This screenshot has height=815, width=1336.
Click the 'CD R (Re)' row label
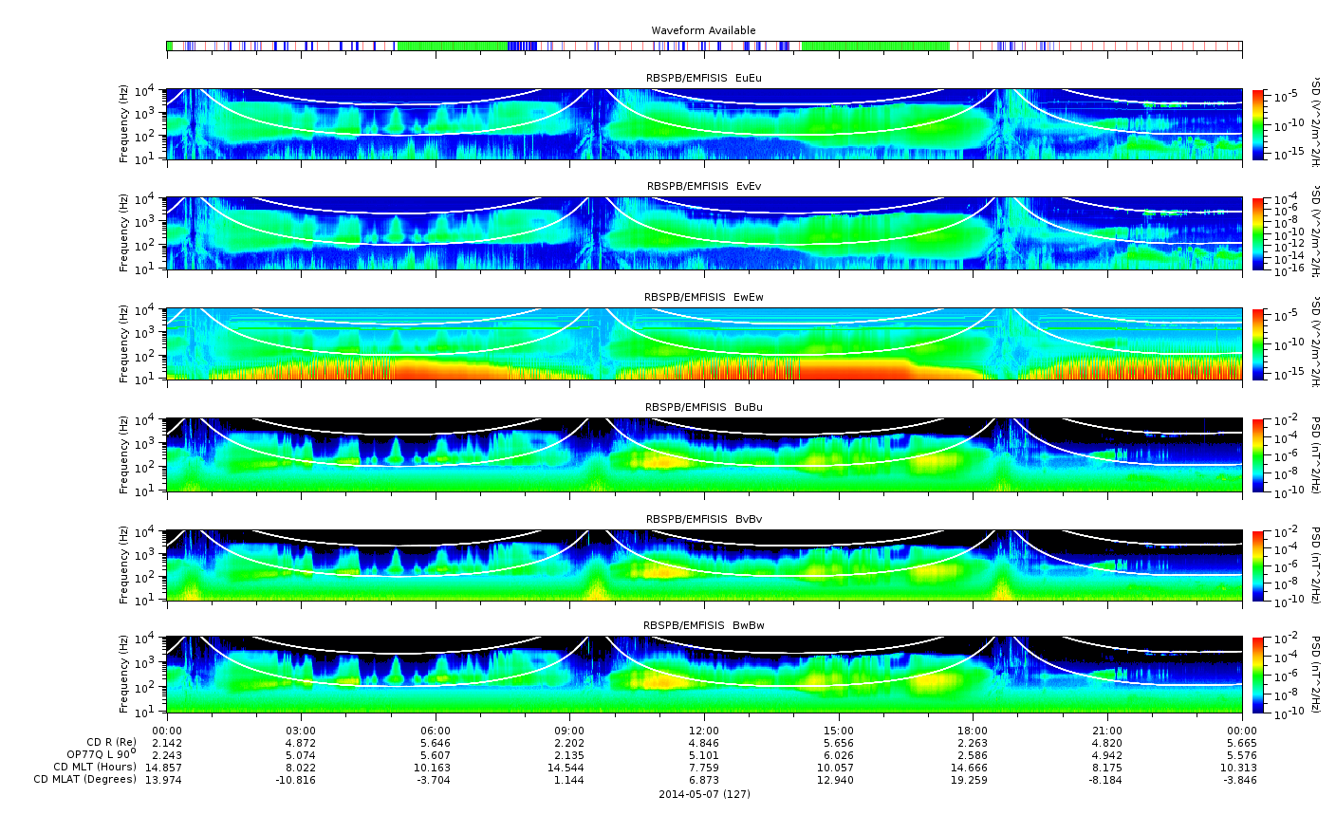pos(111,742)
